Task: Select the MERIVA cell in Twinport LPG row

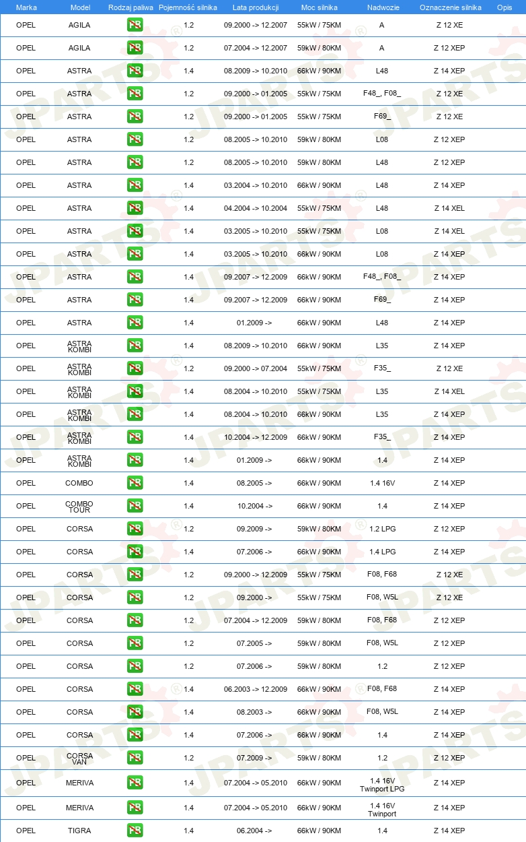Action: coord(79,783)
